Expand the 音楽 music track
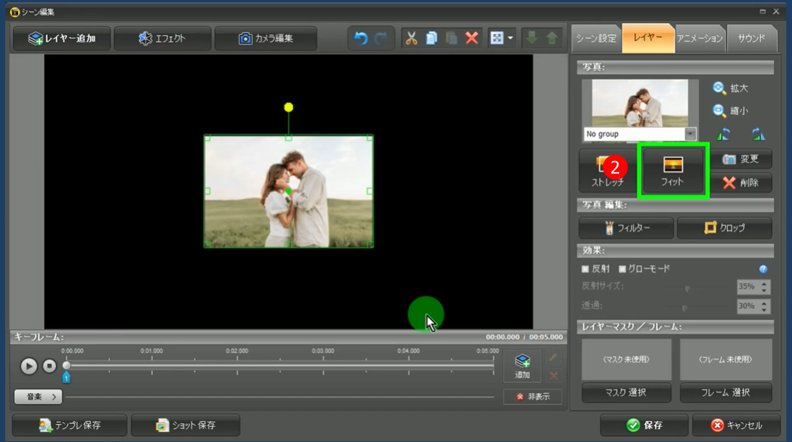792x442 pixels. (x=37, y=397)
